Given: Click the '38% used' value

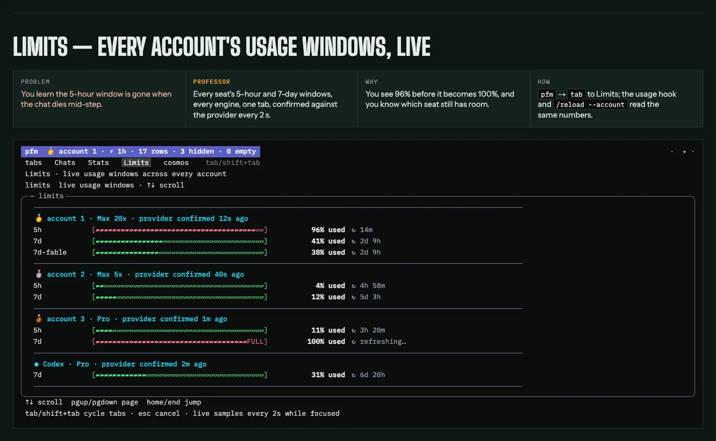Looking at the screenshot, I should [328, 252].
